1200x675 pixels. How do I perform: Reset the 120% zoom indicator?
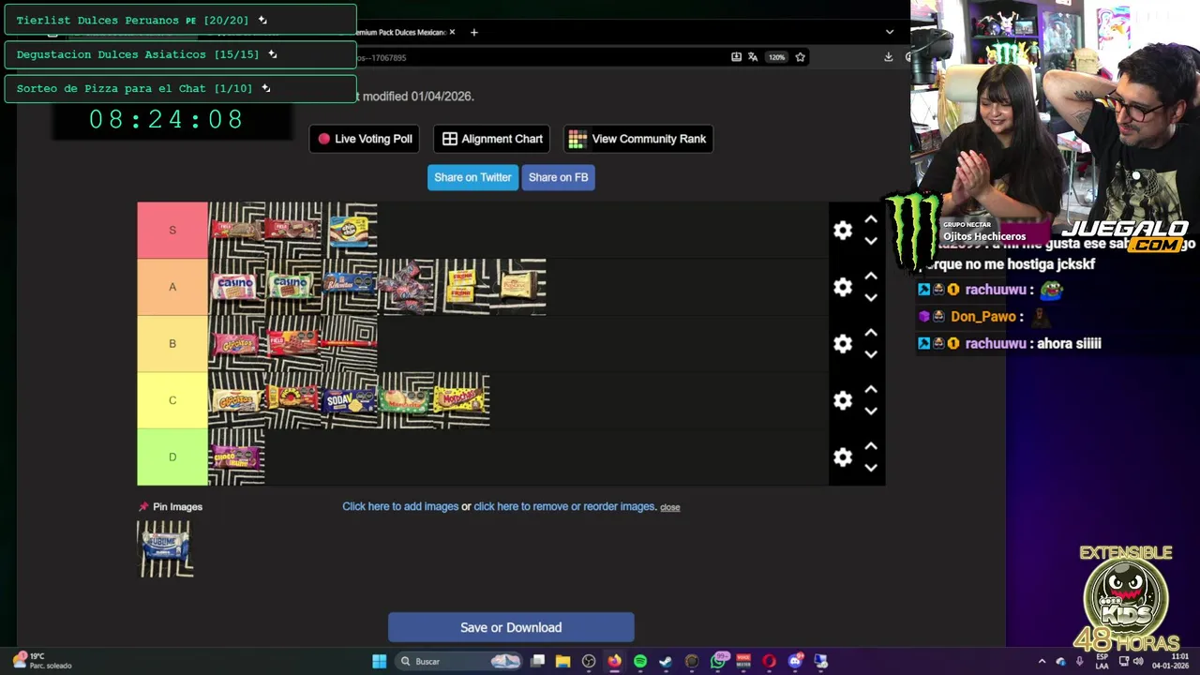click(x=776, y=57)
